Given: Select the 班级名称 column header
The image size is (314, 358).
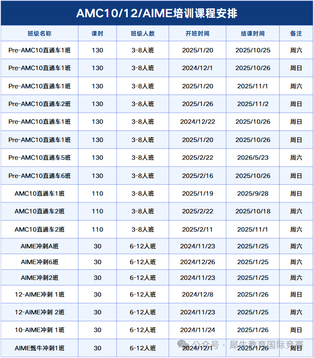Looking at the screenshot, I should 40,33.
